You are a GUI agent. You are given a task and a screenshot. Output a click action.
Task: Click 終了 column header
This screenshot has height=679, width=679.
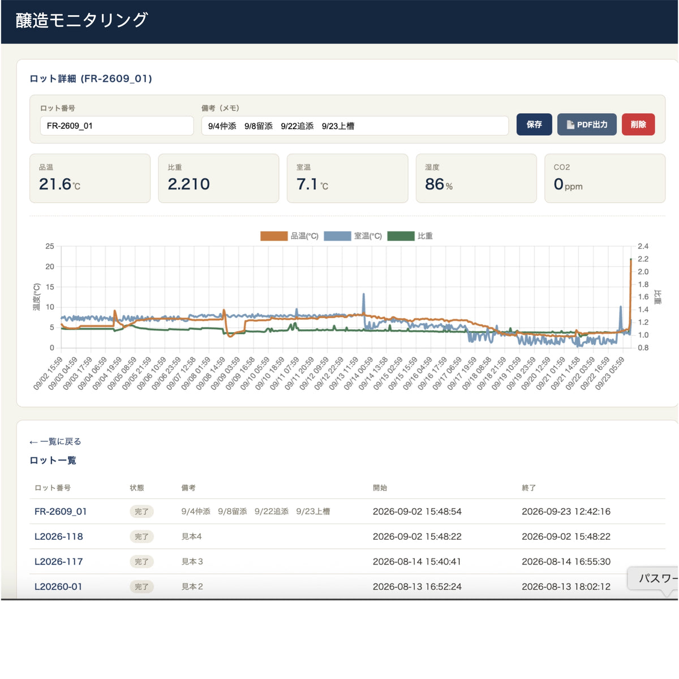[x=528, y=488]
